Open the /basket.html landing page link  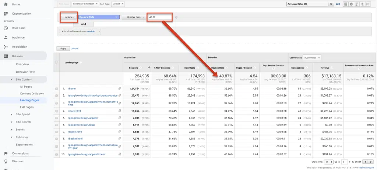[x=75, y=138]
